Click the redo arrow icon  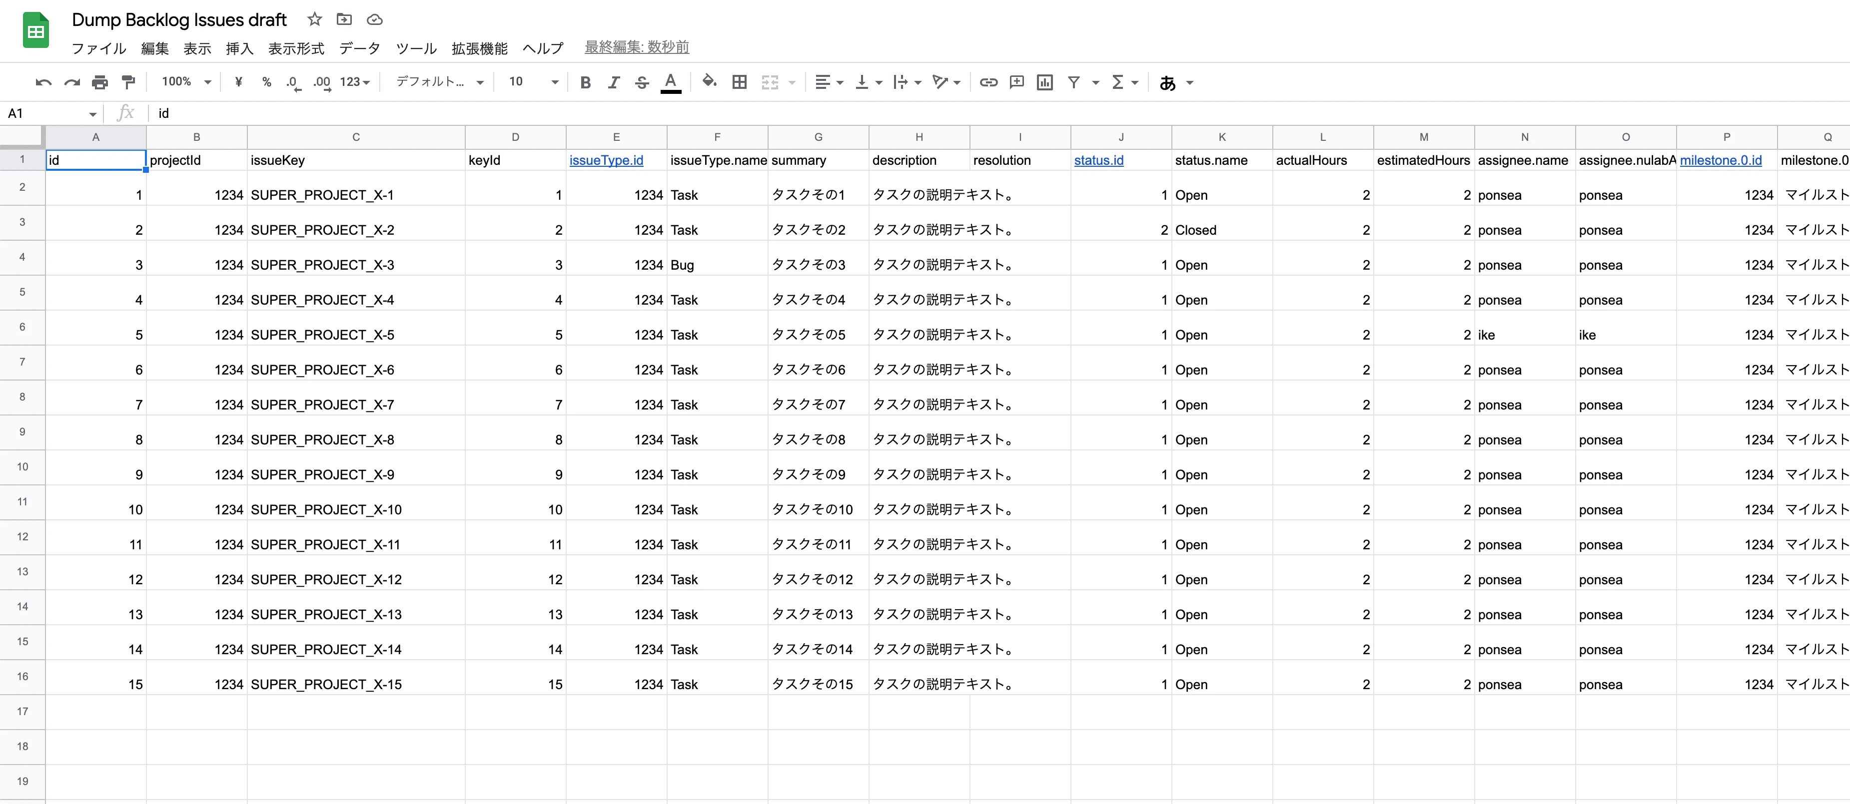(71, 82)
